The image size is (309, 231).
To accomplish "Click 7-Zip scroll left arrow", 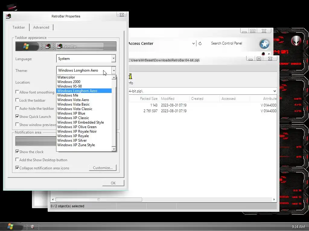I will (x=53, y=200).
